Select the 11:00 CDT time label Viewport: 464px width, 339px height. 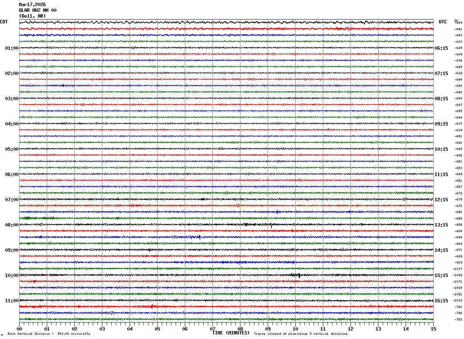12,301
